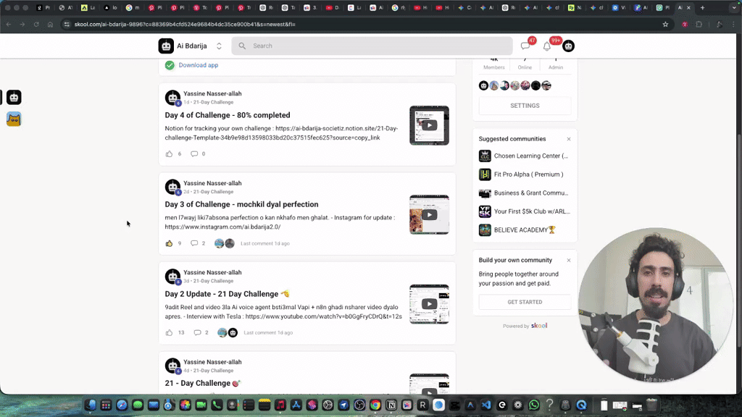The height and width of the screenshot is (417, 742).
Task: Dismiss the Suggested communities panel
Action: click(x=569, y=139)
